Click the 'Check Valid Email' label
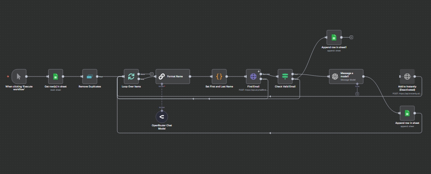Screen dimensions: 431x174 coord(285,87)
